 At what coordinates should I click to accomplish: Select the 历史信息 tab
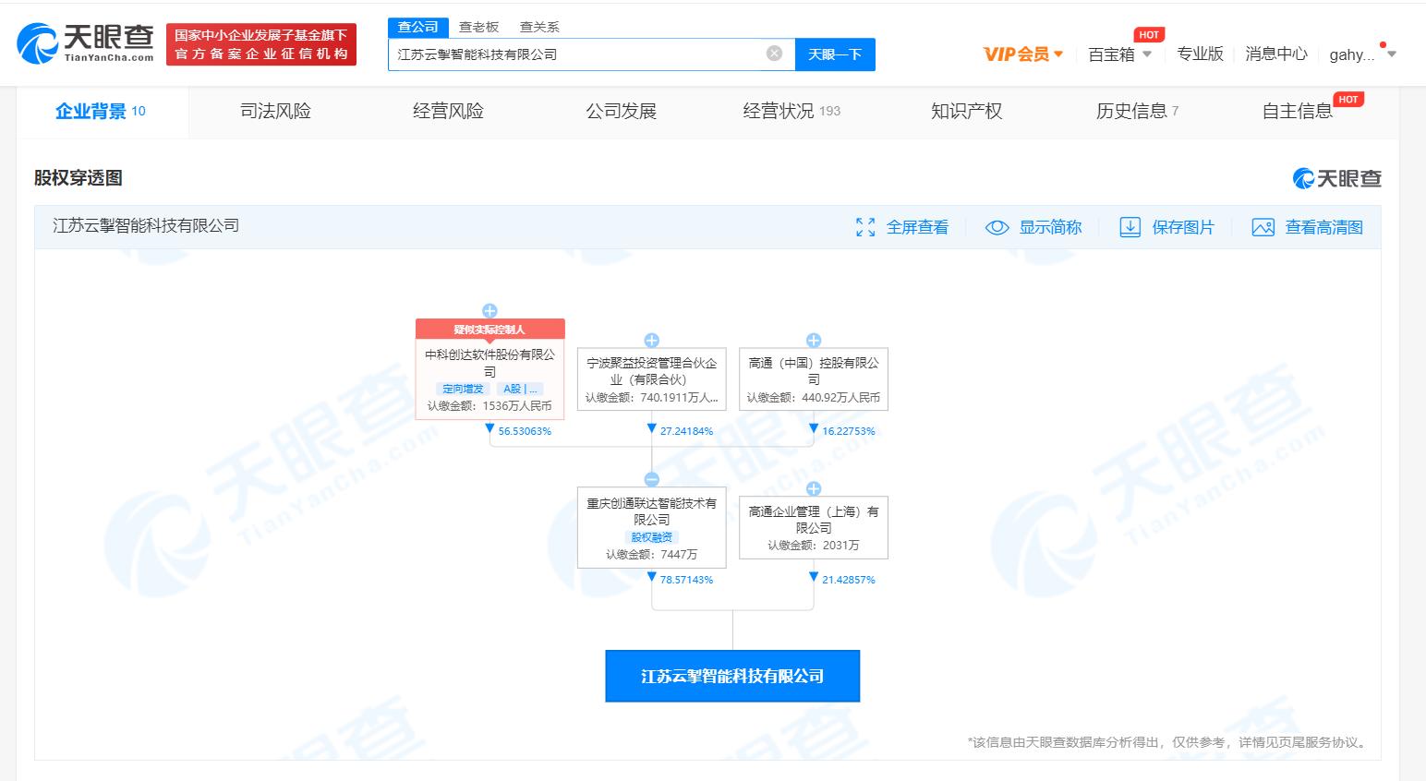1137,112
